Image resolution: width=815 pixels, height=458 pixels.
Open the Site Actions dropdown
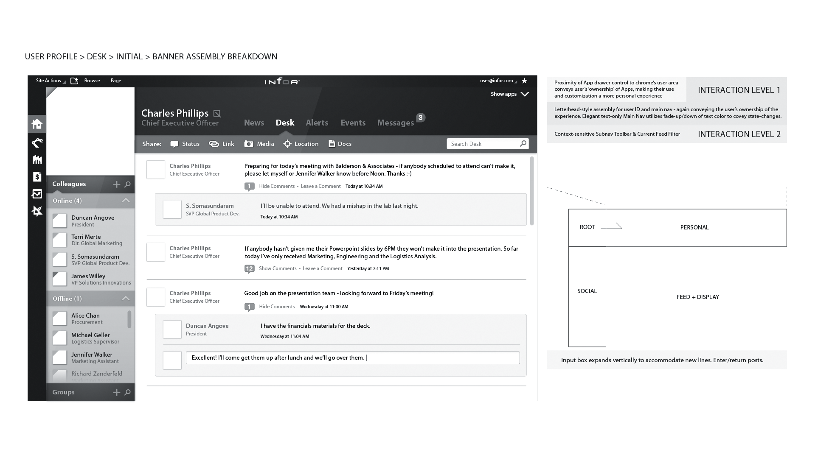click(x=51, y=81)
